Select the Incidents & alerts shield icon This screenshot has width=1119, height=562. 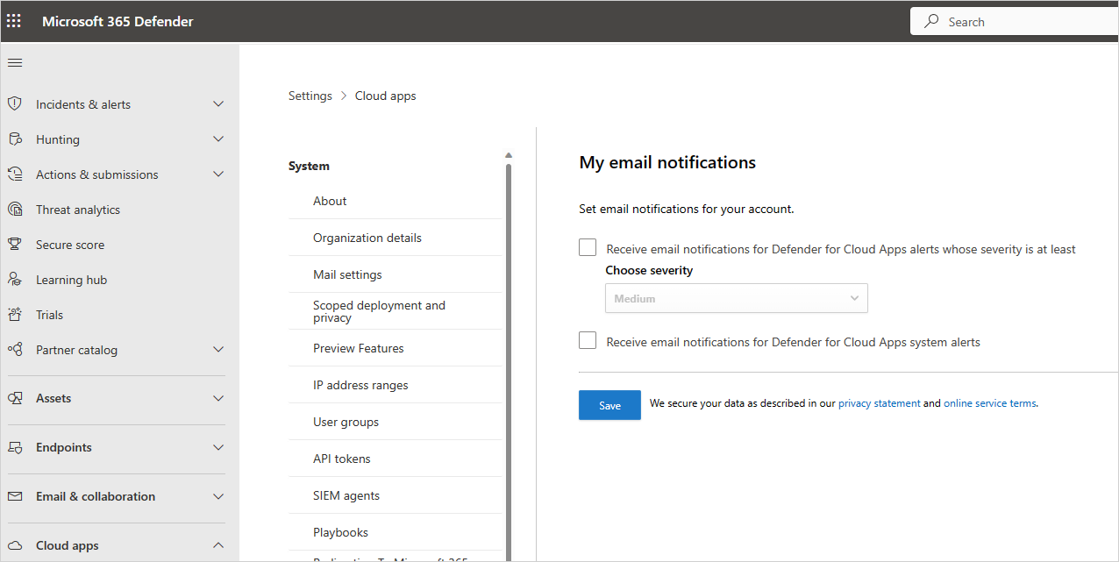[x=14, y=103]
